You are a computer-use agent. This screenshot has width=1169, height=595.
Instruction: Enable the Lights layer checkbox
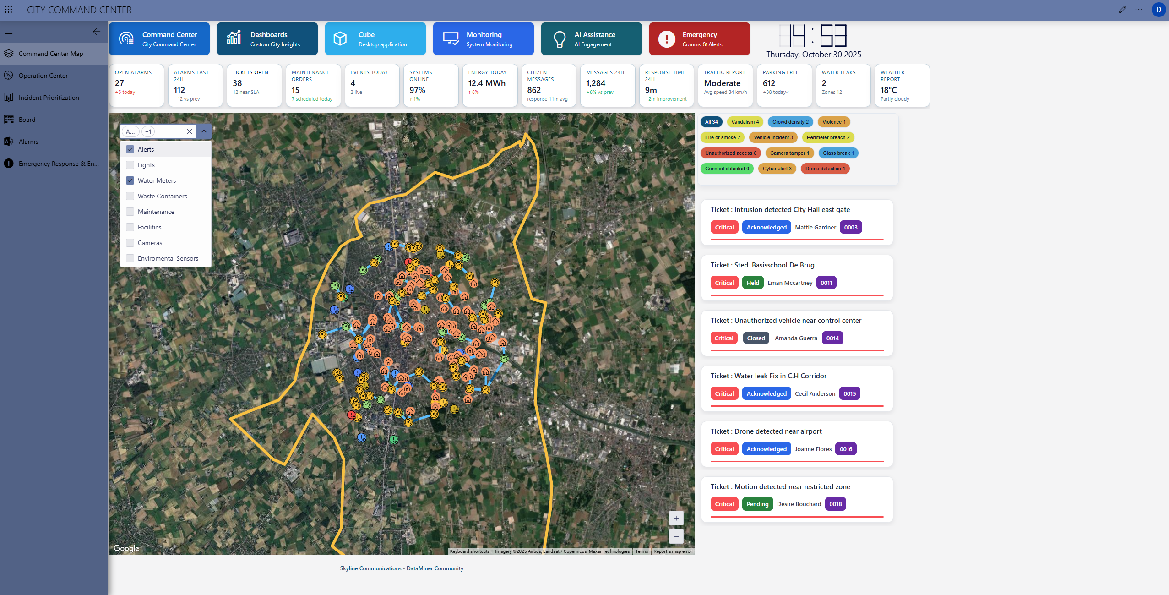(x=130, y=165)
